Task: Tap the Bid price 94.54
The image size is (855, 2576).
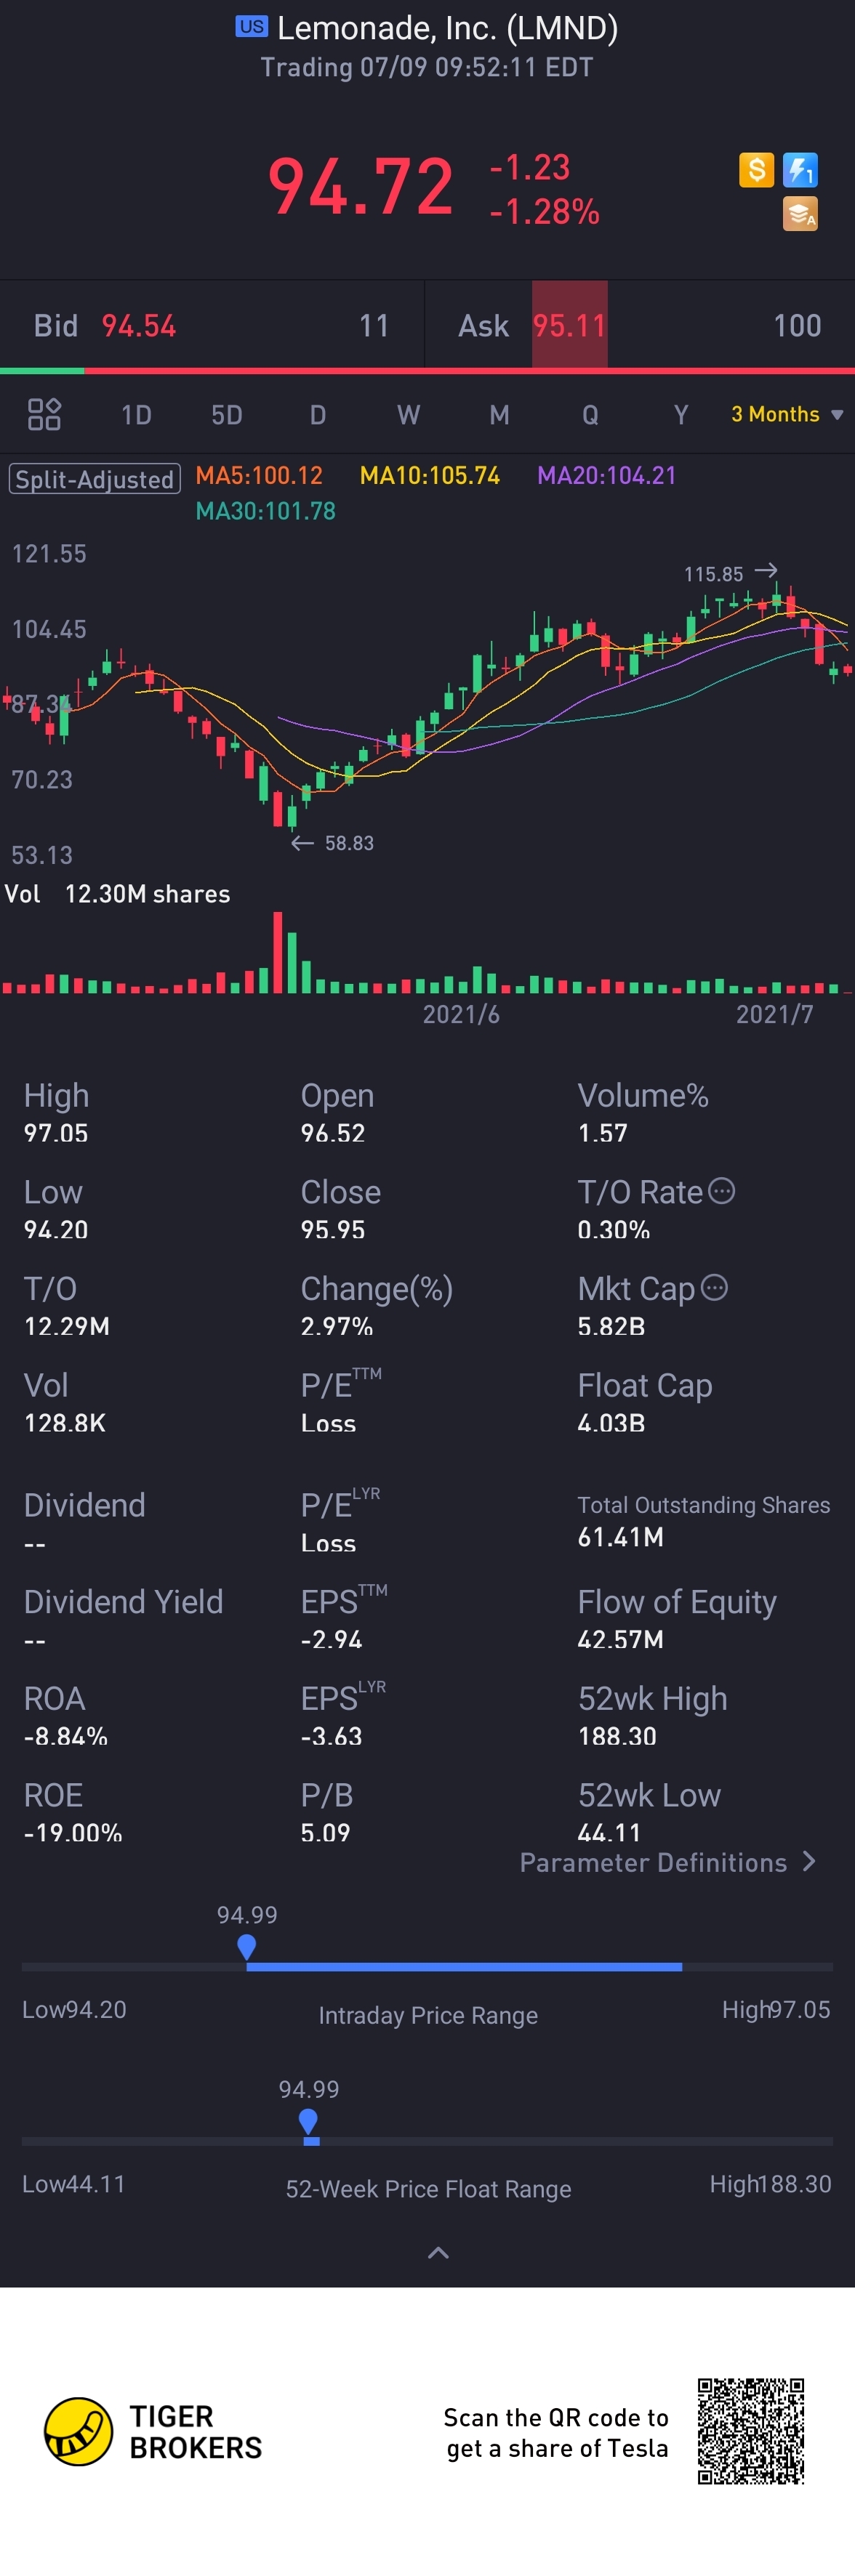Action: (139, 326)
